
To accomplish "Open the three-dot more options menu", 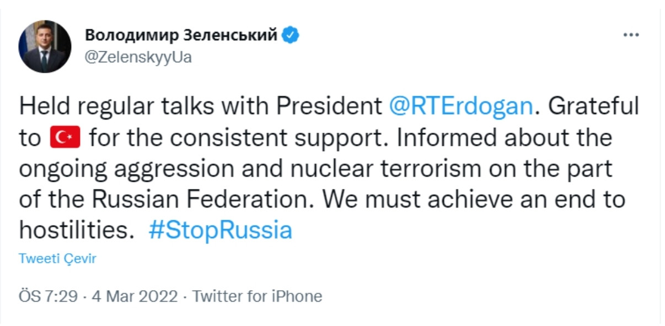I will pyautogui.click(x=630, y=35).
